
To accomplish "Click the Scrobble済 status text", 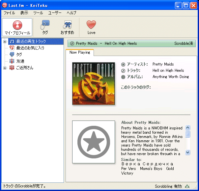I will coord(184,43).
